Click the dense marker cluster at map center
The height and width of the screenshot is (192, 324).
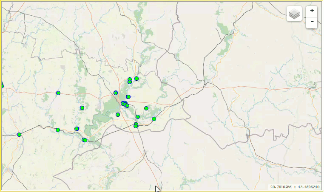click(x=125, y=104)
